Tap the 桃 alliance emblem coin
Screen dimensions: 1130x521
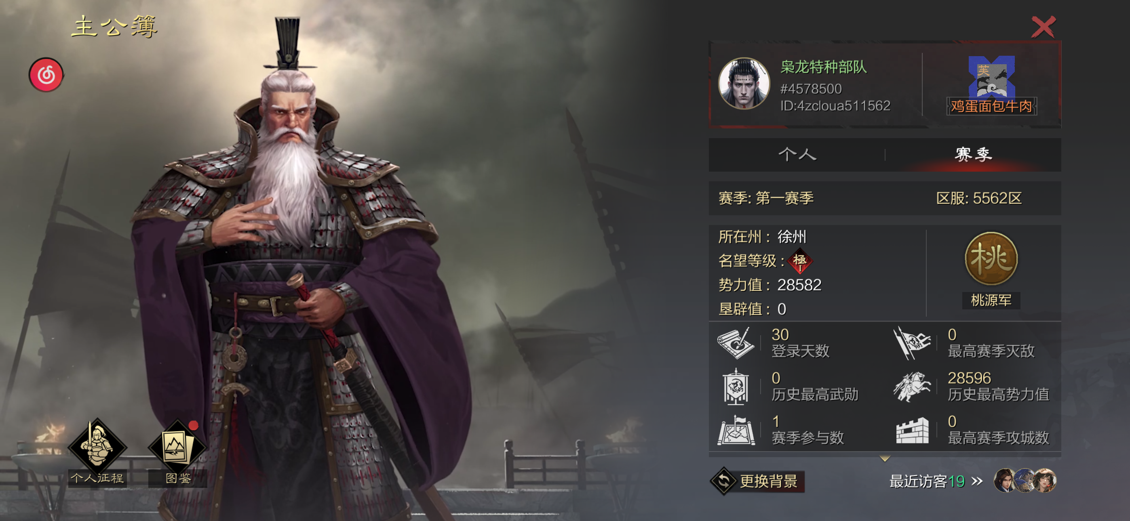(991, 259)
